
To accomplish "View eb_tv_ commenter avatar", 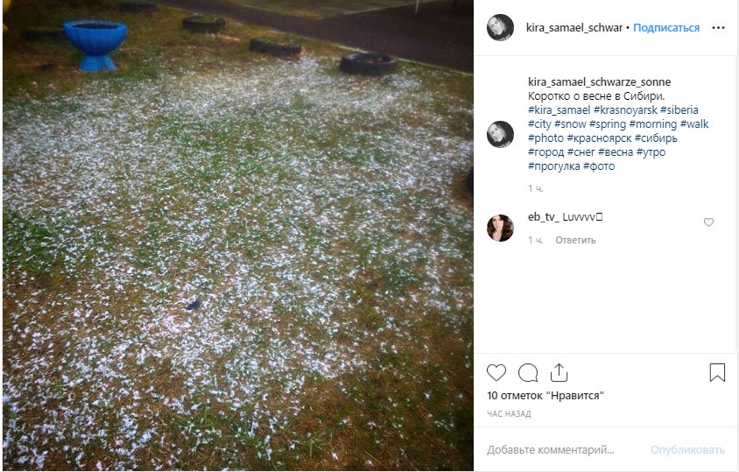I will (500, 229).
